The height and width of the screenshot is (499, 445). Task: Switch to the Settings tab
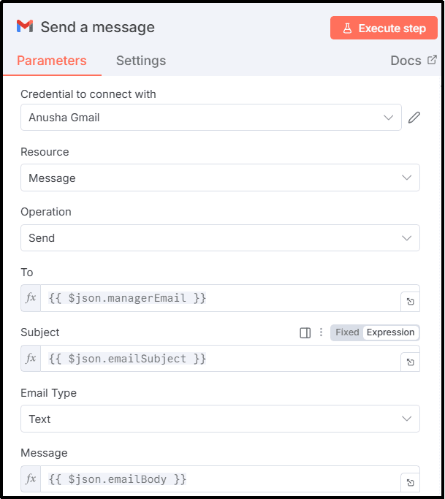pyautogui.click(x=141, y=61)
